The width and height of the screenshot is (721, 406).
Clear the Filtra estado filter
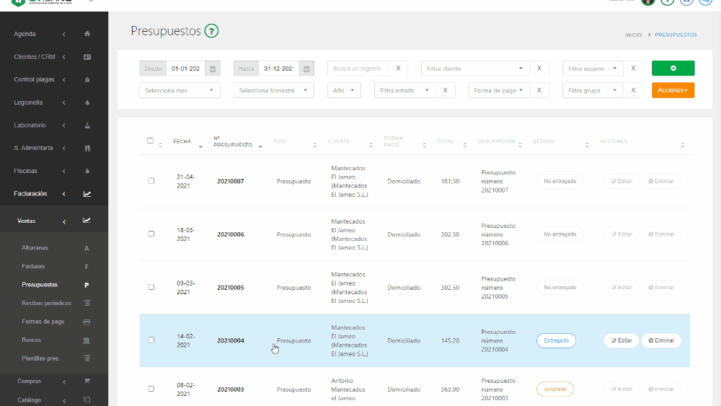coord(445,90)
